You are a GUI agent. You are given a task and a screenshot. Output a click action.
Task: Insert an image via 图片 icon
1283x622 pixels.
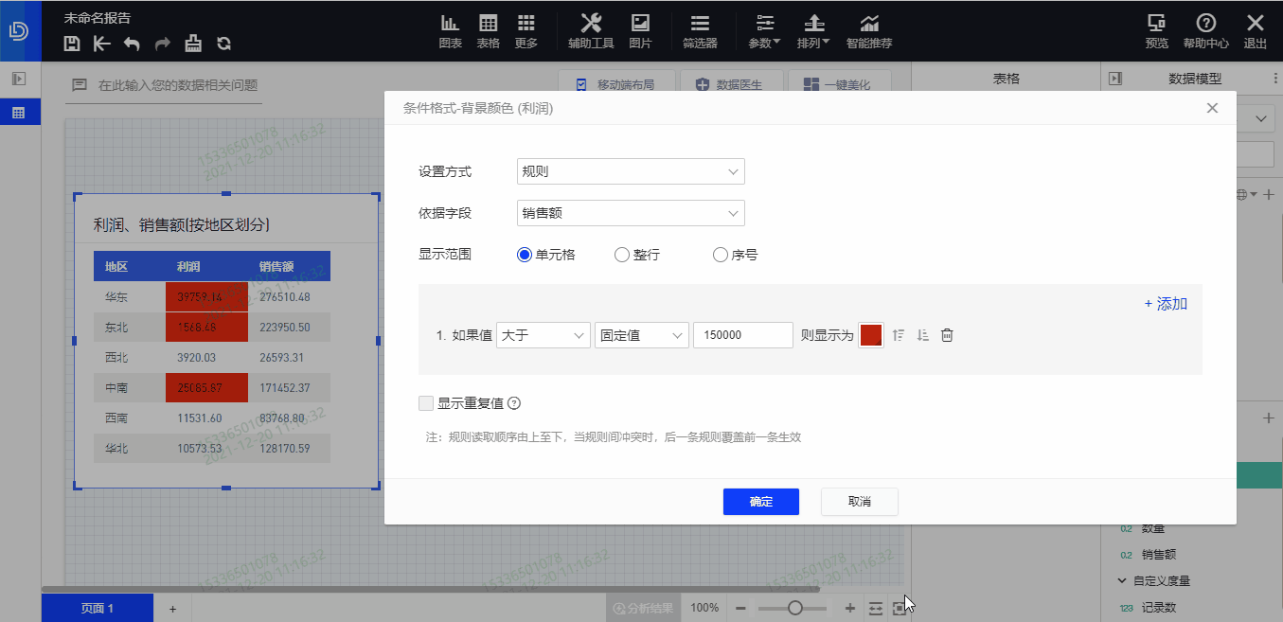coord(639,29)
